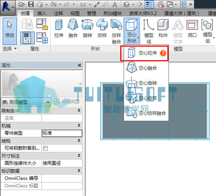Click the save icon in quick access toolbar
216x196 pixels.
[x=31, y=4]
